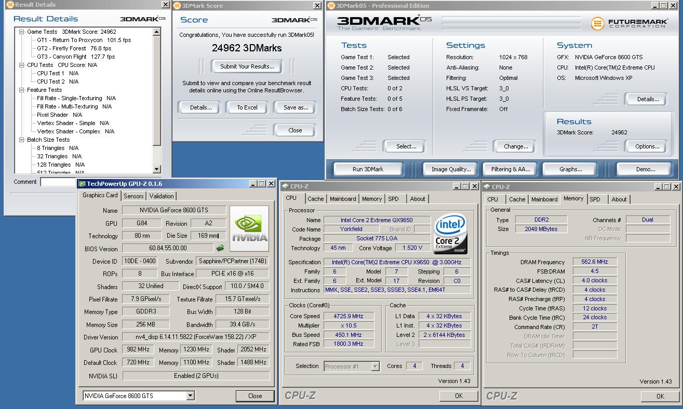Select the Vertex Shader - Complex row
Image resolution: width=683 pixels, height=409 pixels.
pos(75,131)
